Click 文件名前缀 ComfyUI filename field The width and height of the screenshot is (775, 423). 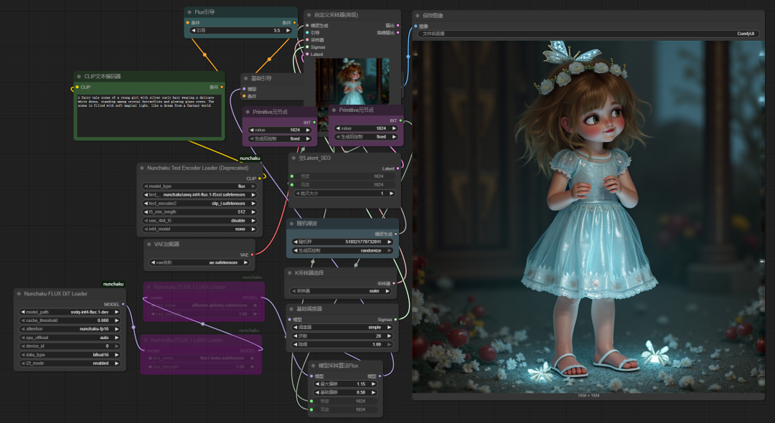click(x=587, y=34)
